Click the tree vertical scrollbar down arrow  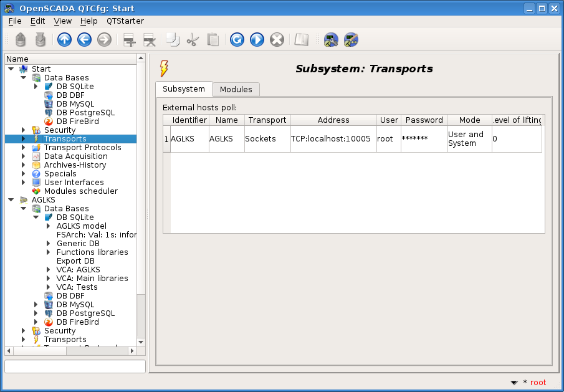pyautogui.click(x=141, y=342)
